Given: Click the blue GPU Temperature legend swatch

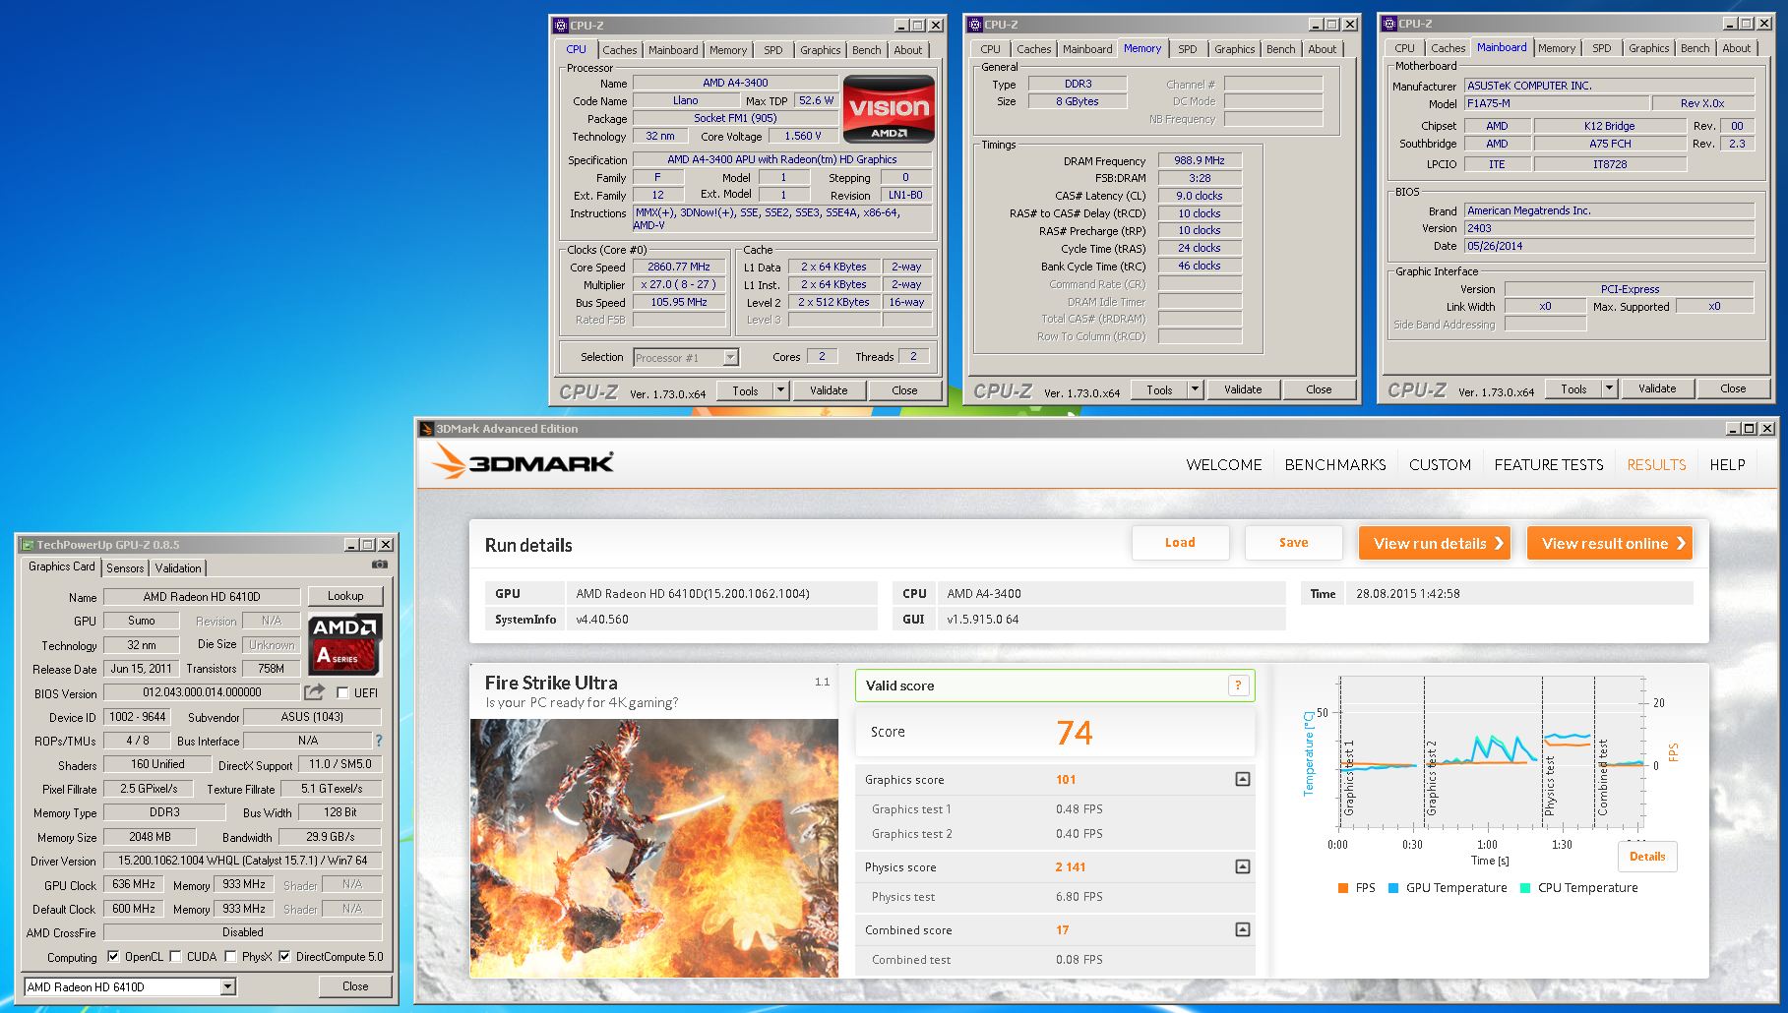Looking at the screenshot, I should pos(1393,888).
